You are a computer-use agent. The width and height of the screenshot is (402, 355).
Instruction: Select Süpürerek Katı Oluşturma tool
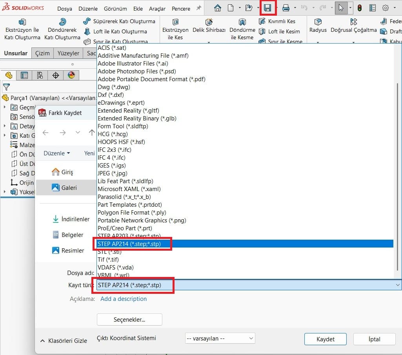point(119,21)
